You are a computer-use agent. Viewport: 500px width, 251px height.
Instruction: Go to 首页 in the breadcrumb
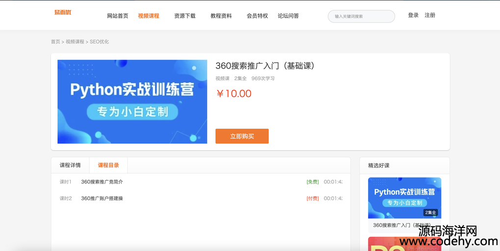click(55, 42)
